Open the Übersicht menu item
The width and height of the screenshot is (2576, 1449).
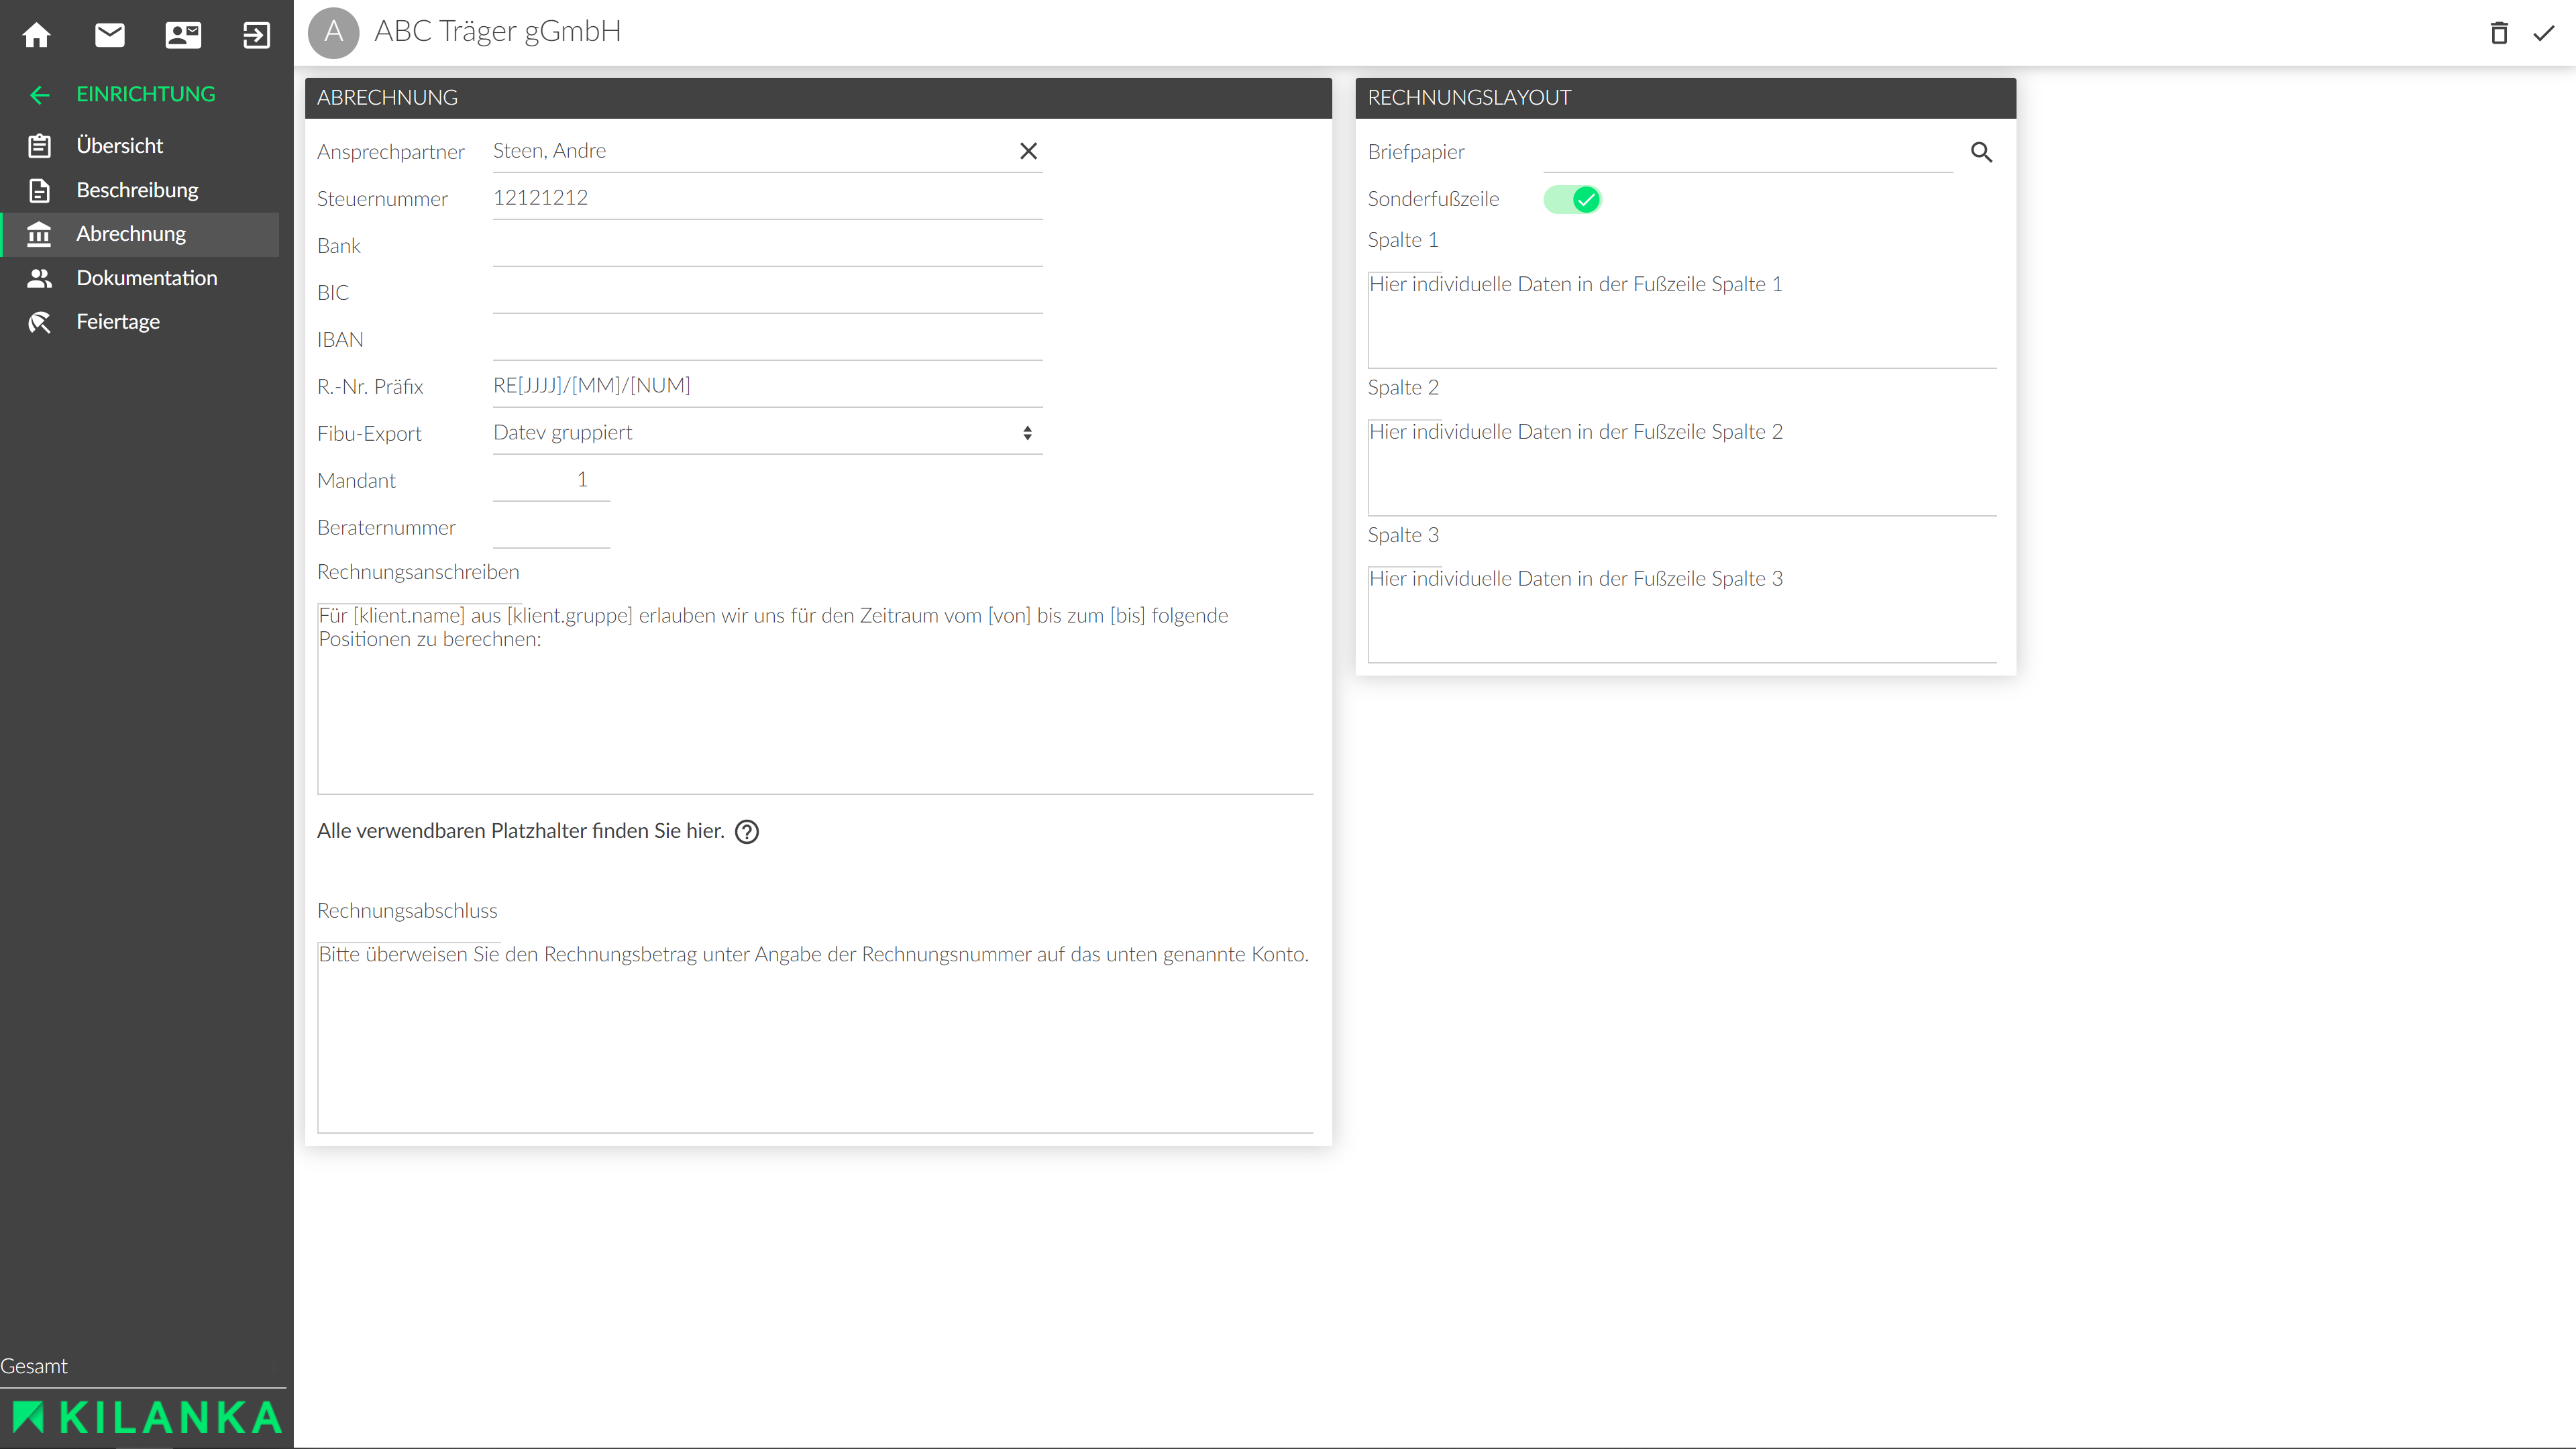click(120, 146)
